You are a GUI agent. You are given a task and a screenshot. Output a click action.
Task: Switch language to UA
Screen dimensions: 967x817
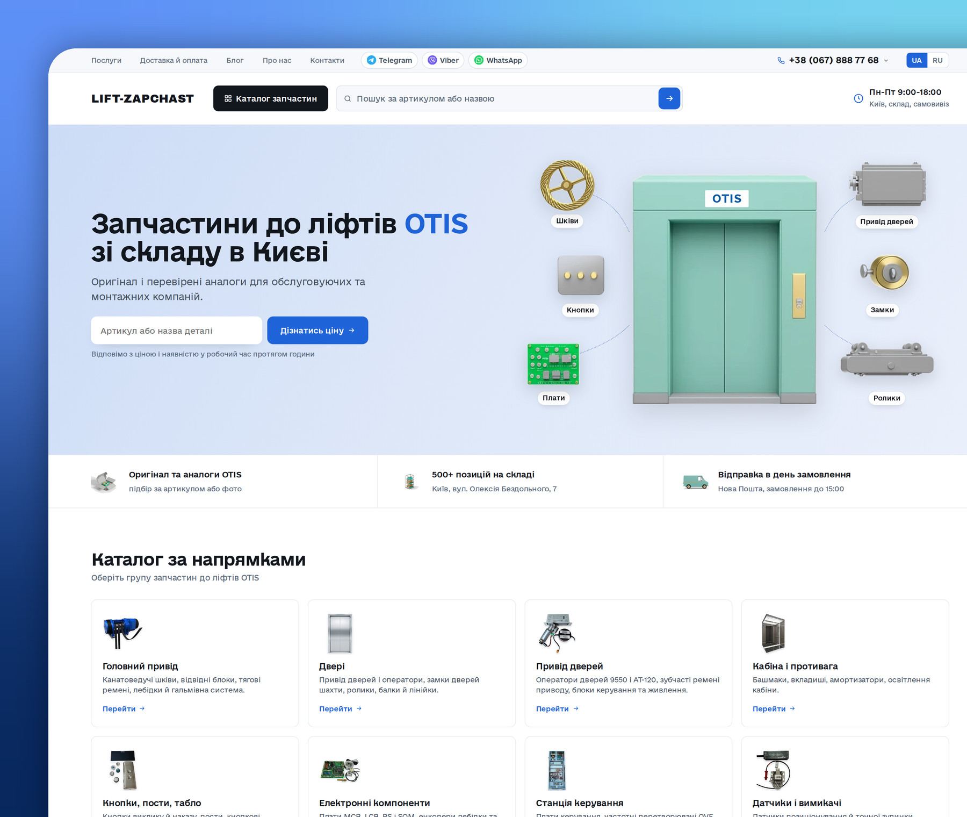pyautogui.click(x=917, y=60)
